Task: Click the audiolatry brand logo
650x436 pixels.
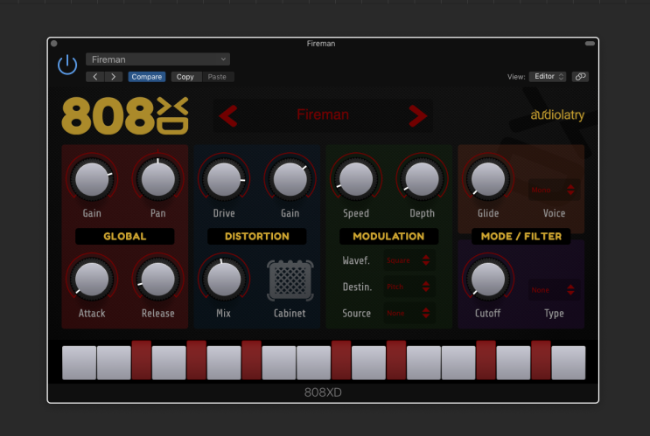Action: pyautogui.click(x=557, y=114)
